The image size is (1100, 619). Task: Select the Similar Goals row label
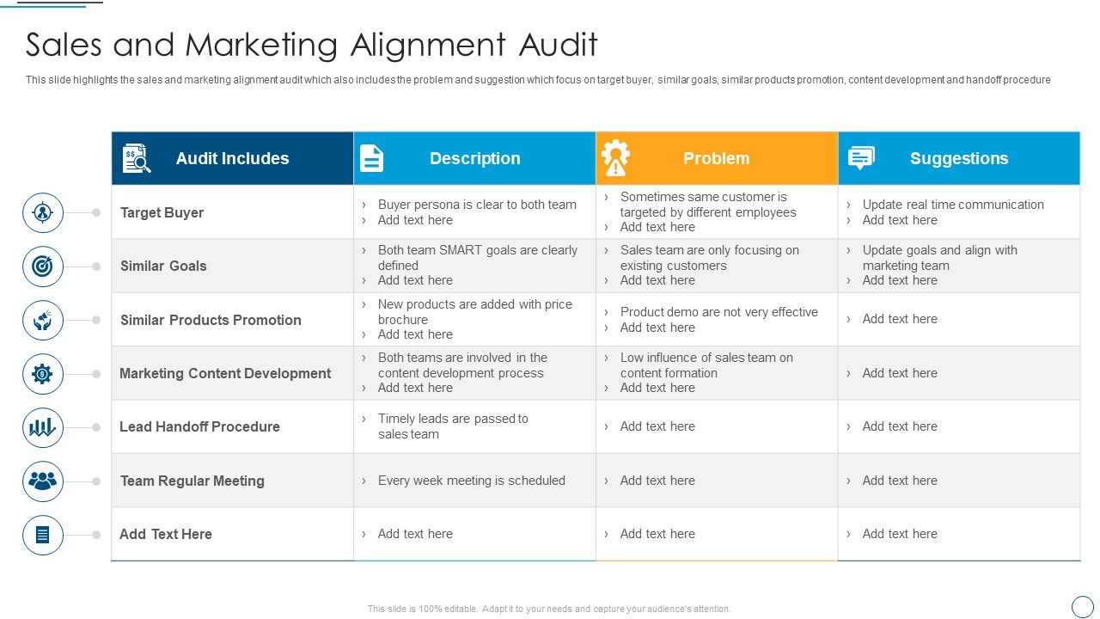click(163, 266)
